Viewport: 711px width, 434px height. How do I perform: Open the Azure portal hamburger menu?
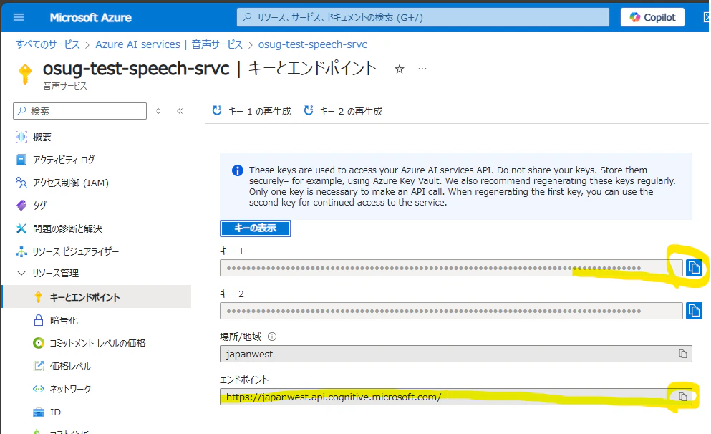(x=19, y=18)
